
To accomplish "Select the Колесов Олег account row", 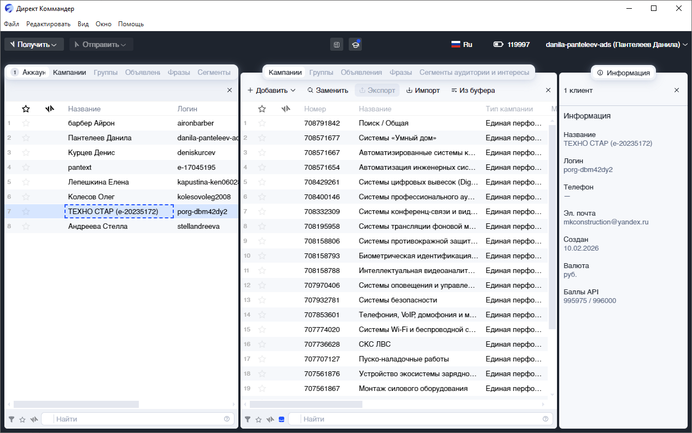I will 121,197.
